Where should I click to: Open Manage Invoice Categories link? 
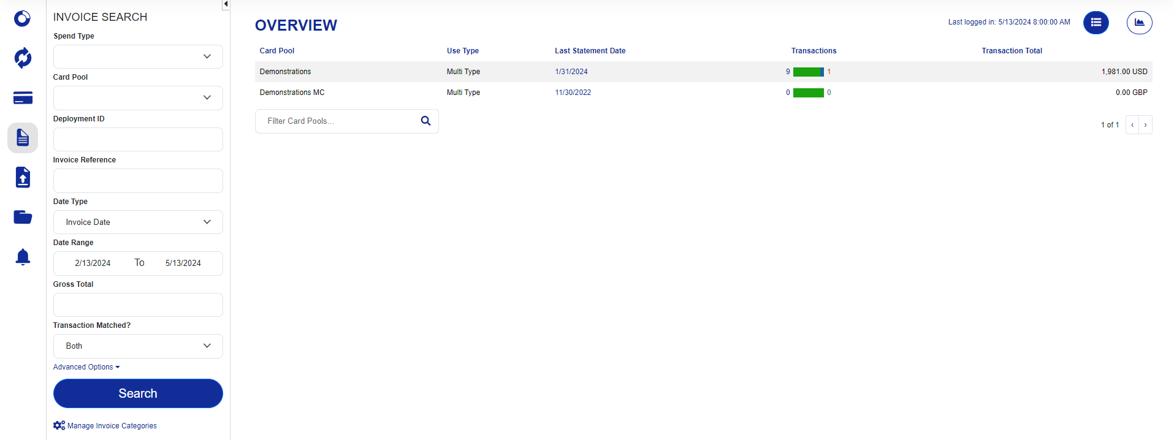pos(112,426)
